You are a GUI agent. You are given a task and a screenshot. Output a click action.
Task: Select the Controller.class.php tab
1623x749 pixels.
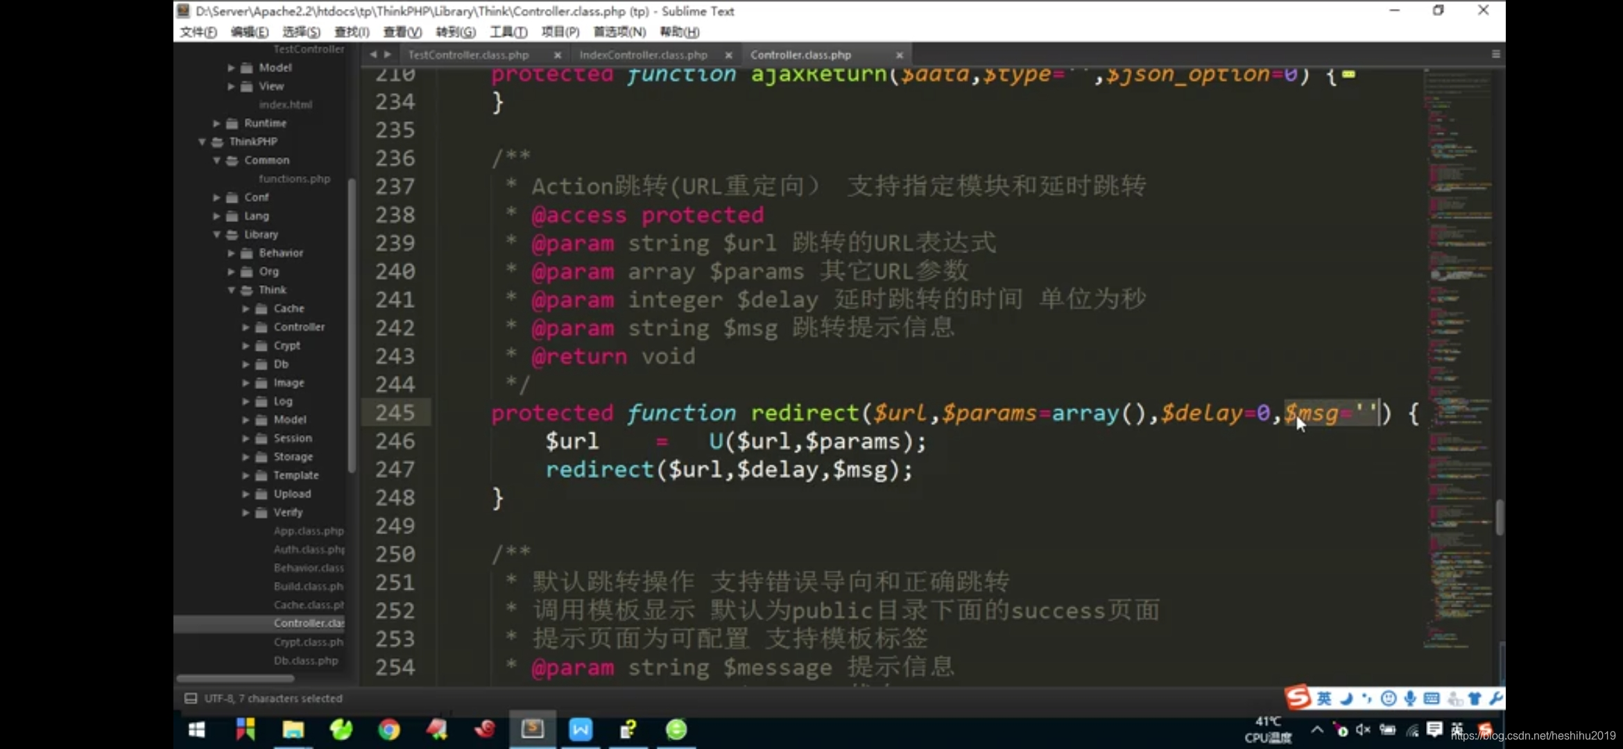pos(800,55)
